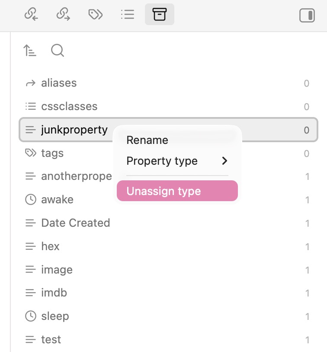This screenshot has height=352, width=327.
Task: Select the Date Created property
Action: tap(75, 223)
